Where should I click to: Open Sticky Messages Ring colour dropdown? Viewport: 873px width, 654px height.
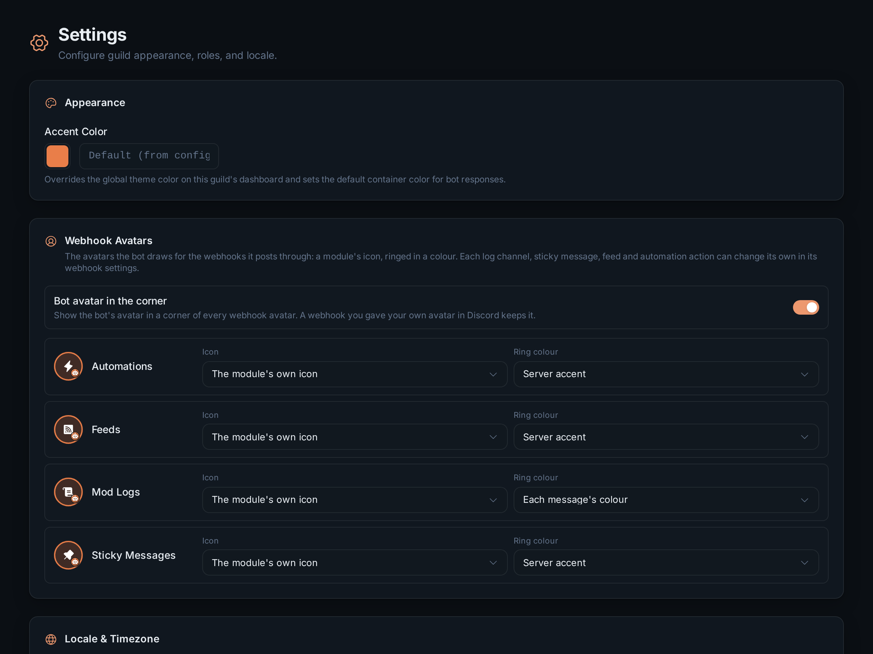pos(666,562)
